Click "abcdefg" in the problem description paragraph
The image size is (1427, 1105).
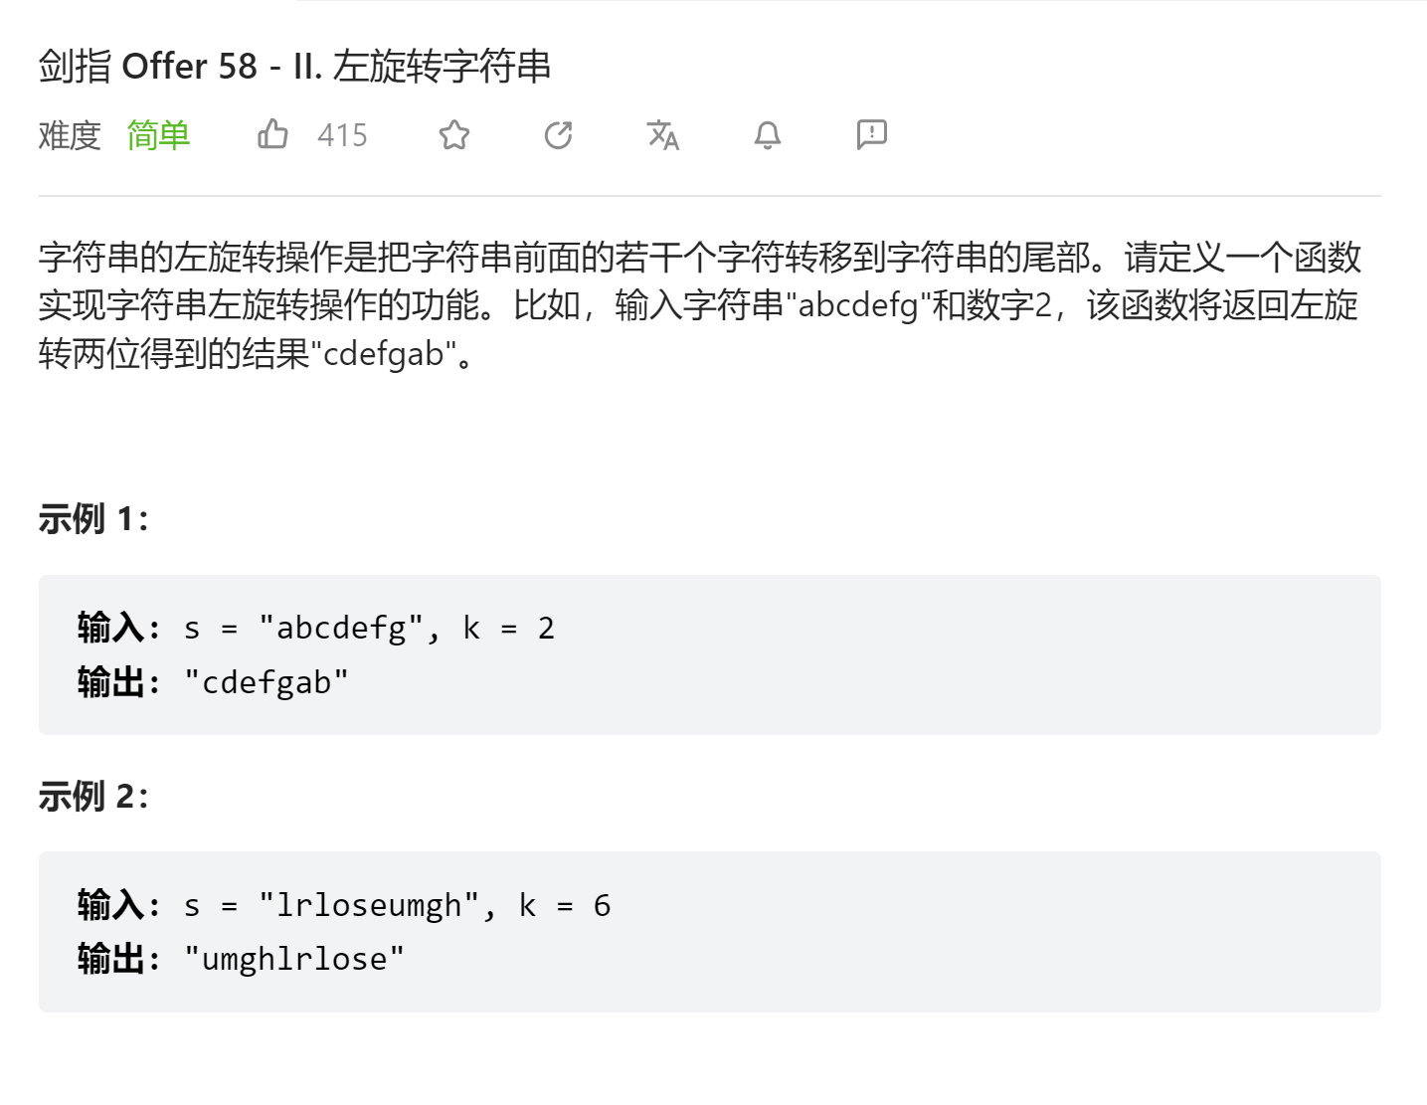pos(857,305)
